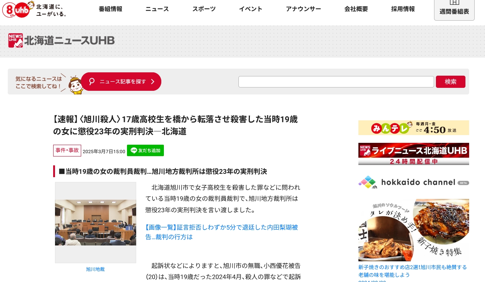The height and width of the screenshot is (282, 485).
Task: Go to the スポーツ menu
Action: click(x=204, y=9)
